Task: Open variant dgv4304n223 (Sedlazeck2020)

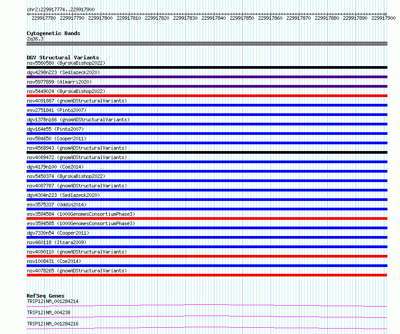Action: coord(63,195)
